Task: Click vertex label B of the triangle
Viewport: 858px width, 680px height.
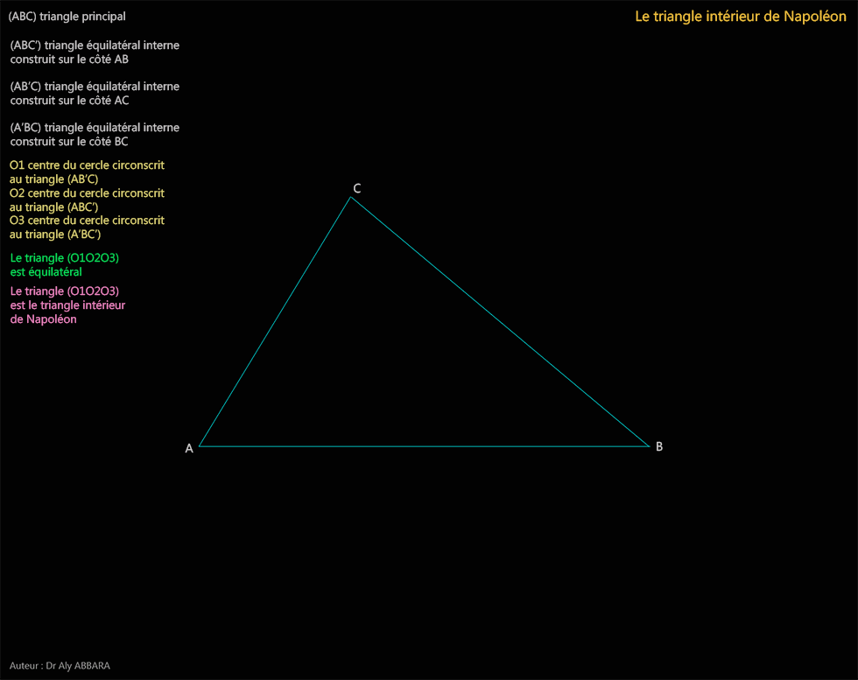Action: click(659, 445)
